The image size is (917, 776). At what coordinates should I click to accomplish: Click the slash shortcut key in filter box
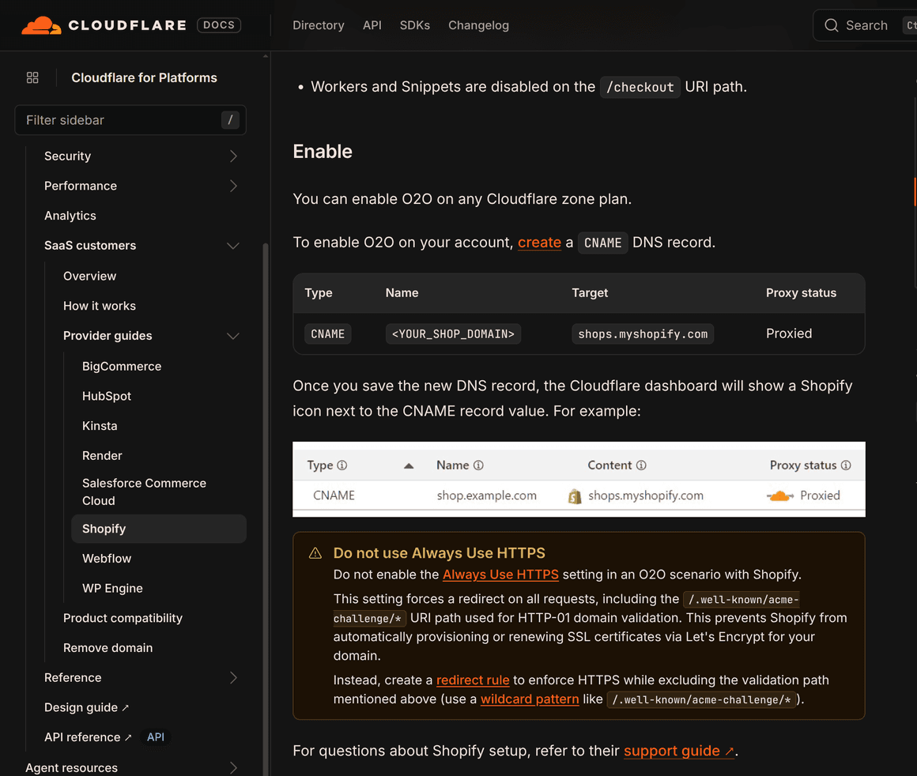pos(230,120)
